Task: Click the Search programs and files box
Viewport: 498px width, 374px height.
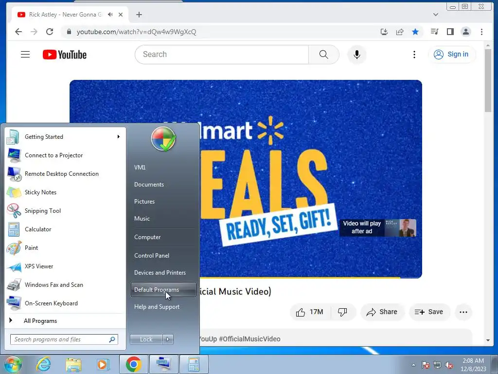Action: [x=64, y=339]
